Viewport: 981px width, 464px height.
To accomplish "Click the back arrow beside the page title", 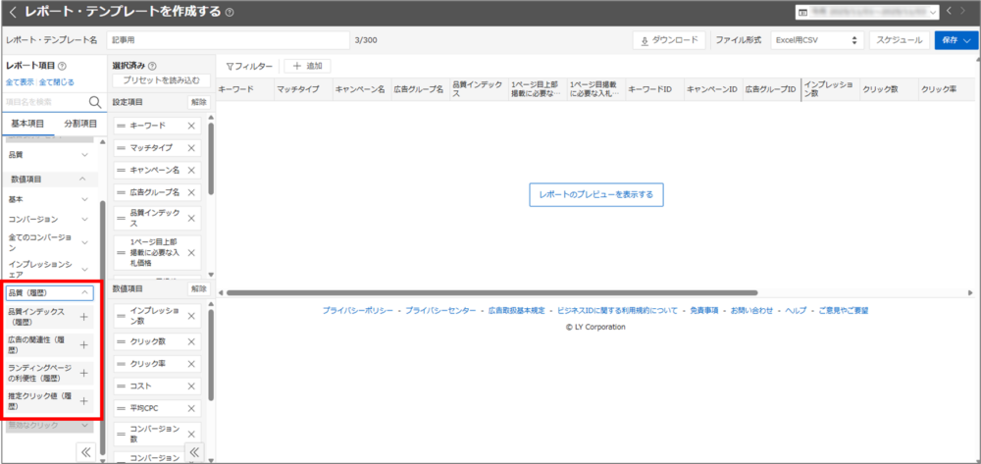I will pyautogui.click(x=12, y=12).
